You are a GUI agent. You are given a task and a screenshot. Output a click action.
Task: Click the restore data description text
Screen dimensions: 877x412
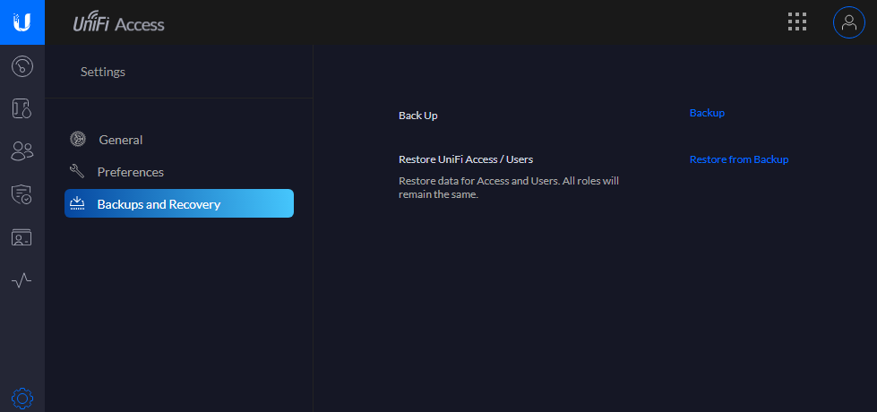tap(509, 188)
